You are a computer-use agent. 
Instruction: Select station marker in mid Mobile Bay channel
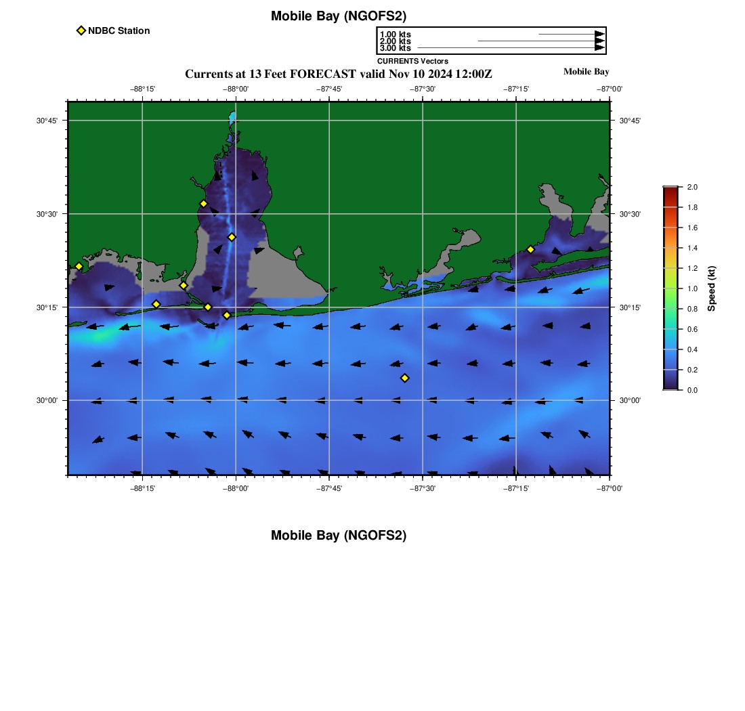[x=232, y=237]
